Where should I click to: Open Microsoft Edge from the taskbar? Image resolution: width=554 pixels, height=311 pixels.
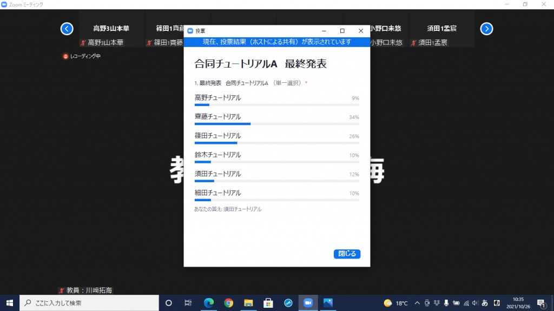click(209, 303)
